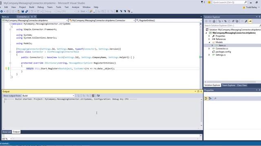Click the Clear All icon in Output toolbar
This screenshot has height=146, width=261.
[x=93, y=96]
